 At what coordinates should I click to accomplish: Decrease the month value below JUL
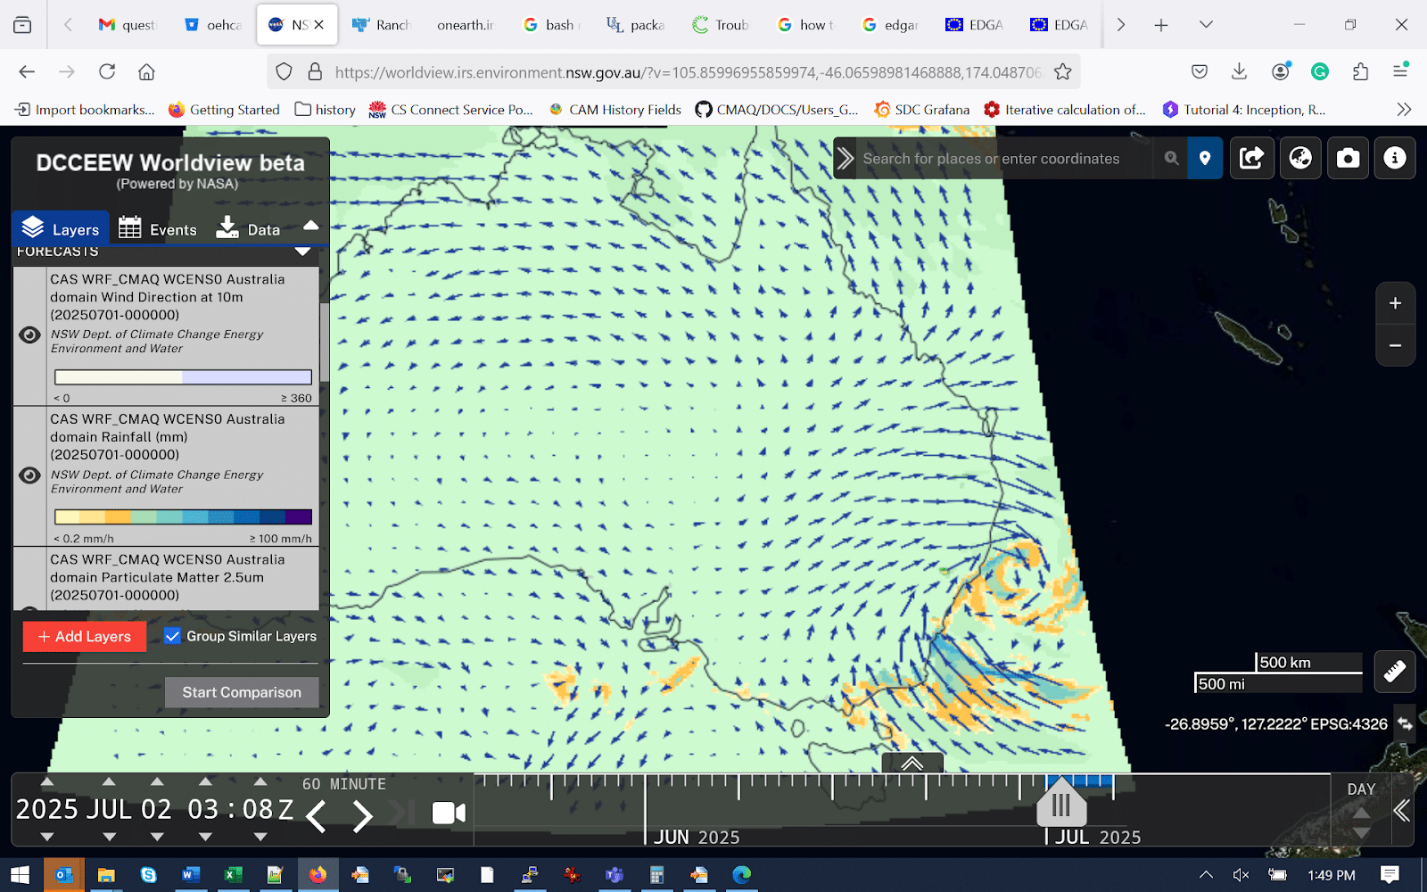point(109,838)
